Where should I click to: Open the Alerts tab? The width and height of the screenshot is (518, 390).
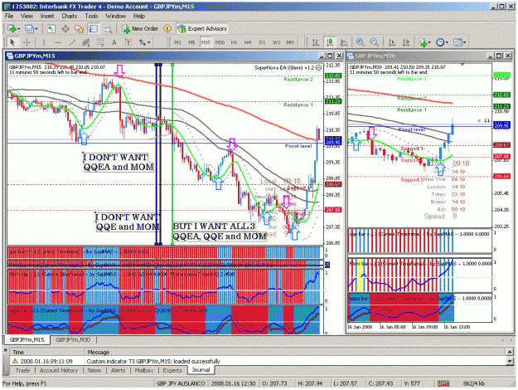(x=118, y=370)
